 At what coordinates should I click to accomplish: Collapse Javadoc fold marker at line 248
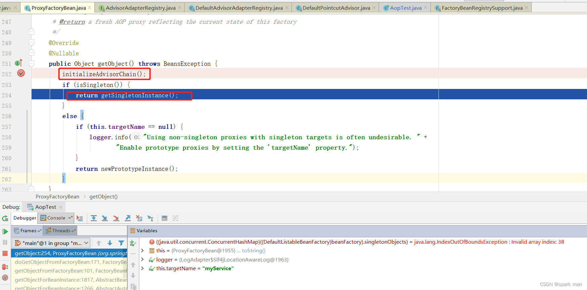[32, 32]
